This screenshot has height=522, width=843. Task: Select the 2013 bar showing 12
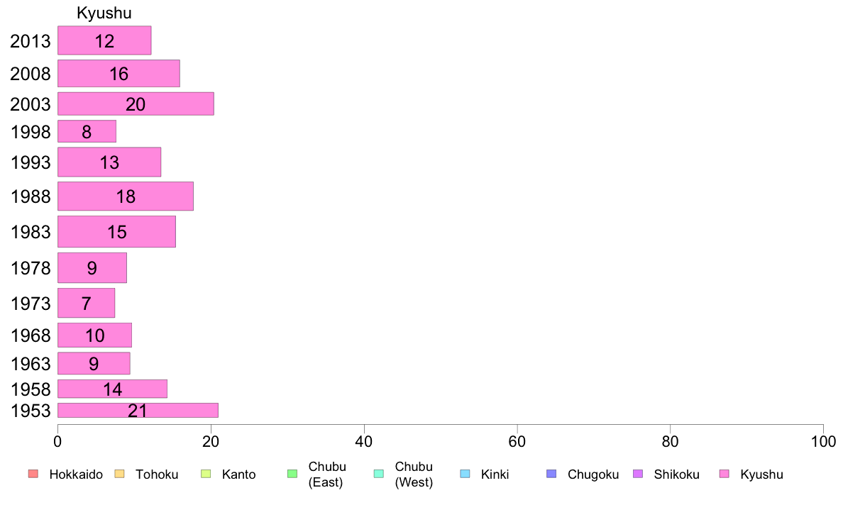104,40
